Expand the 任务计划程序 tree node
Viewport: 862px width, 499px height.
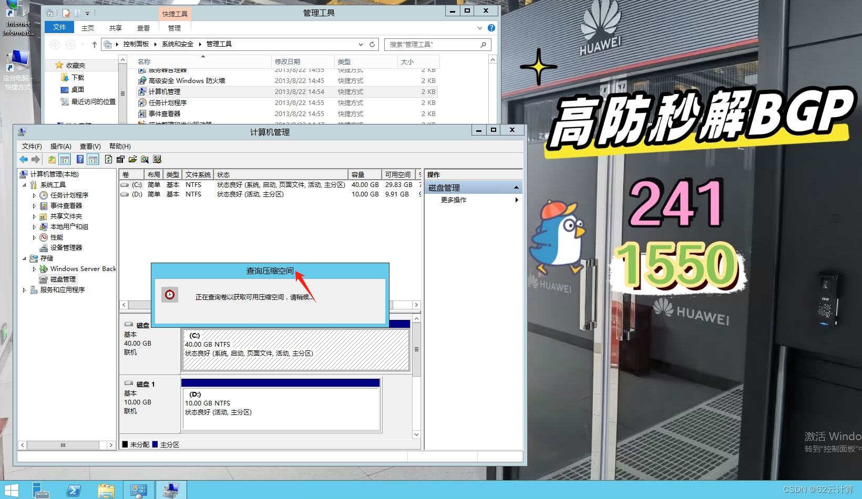point(34,195)
